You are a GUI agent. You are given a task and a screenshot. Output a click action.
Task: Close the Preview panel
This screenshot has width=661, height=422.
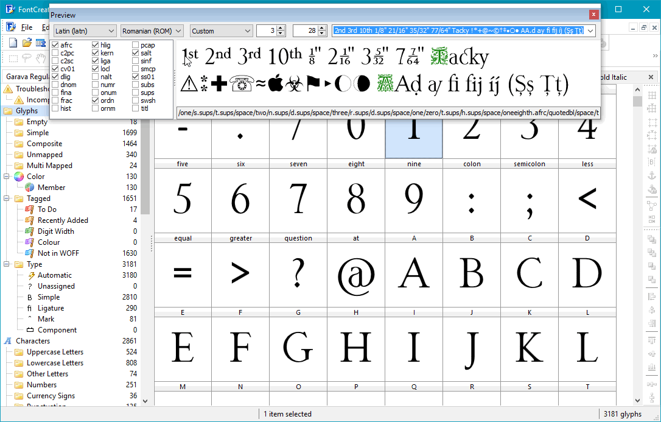[x=593, y=15]
